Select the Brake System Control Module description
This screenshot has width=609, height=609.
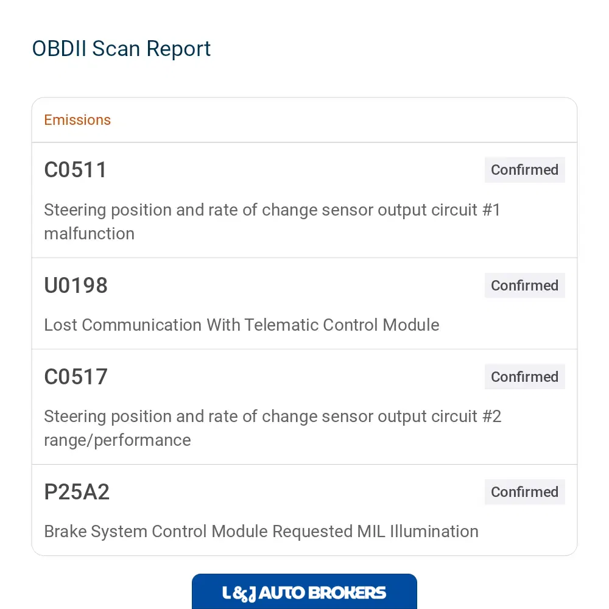261,532
